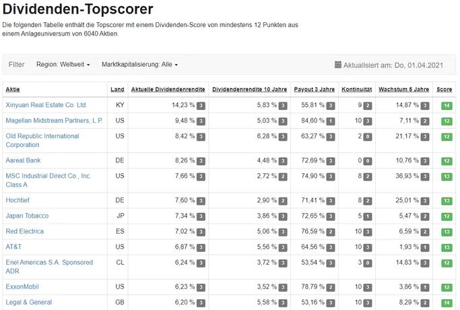Select the Aktualisiert am date text
Viewport: 460px width, 310px height.
pos(393,65)
